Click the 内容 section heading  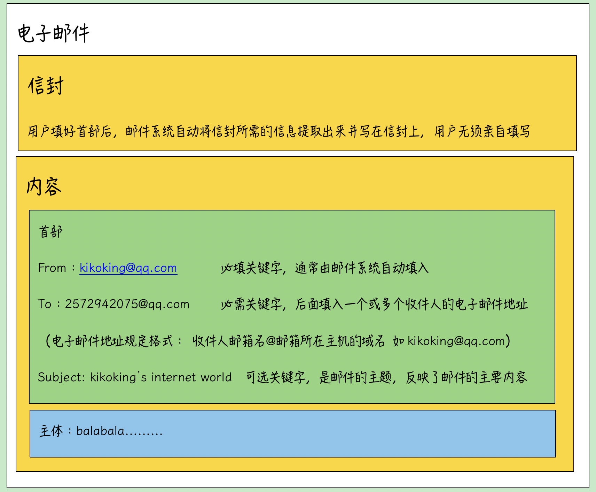(44, 186)
